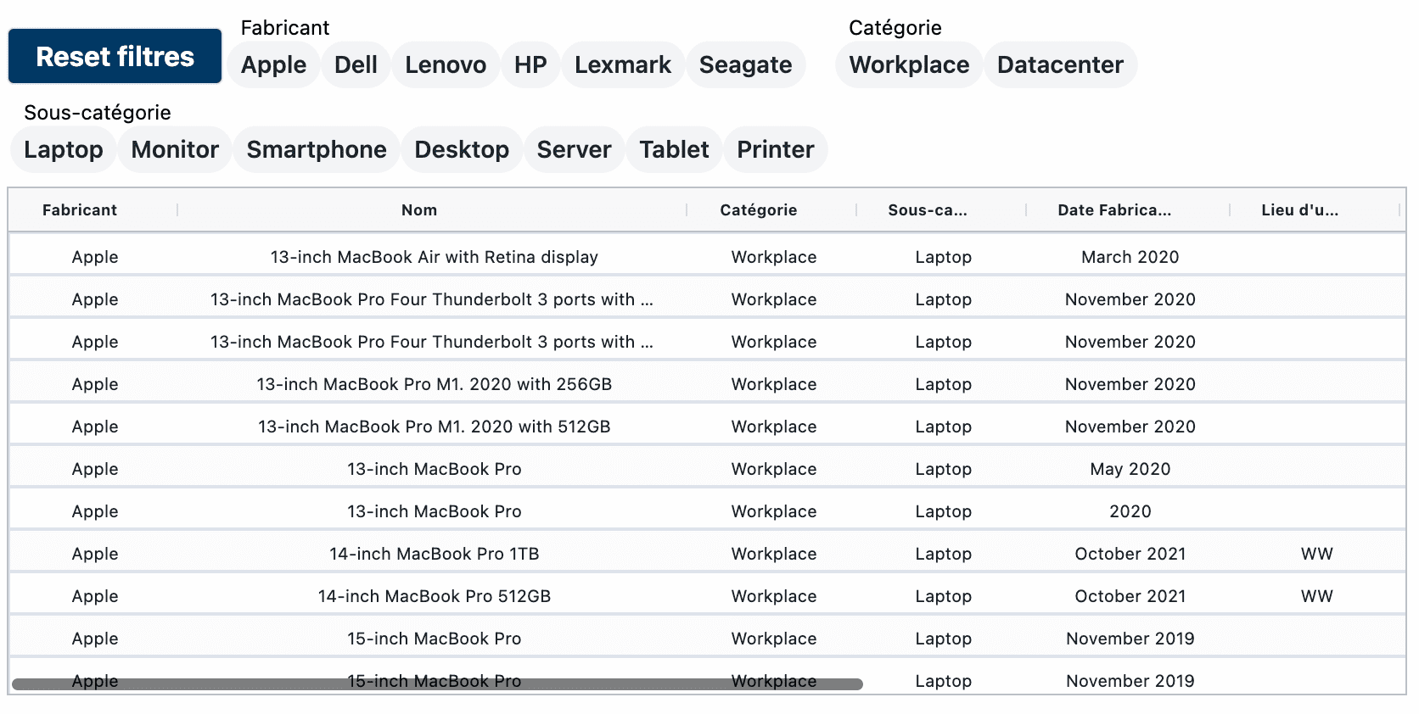Enable the Printer sub-category filter

[775, 150]
